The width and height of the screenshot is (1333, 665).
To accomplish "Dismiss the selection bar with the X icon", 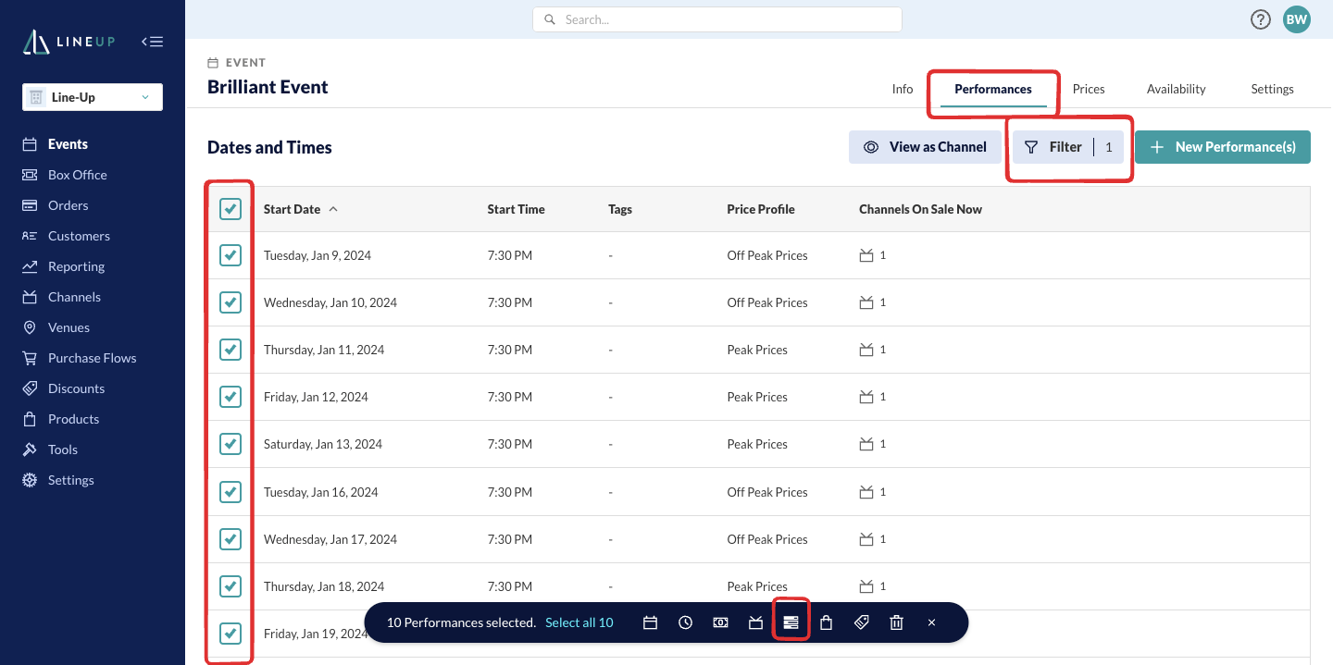I will 931,622.
